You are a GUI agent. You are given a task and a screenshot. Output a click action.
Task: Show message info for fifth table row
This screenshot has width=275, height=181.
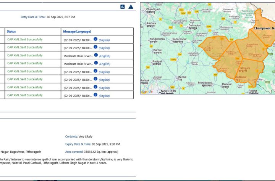click(x=95, y=71)
